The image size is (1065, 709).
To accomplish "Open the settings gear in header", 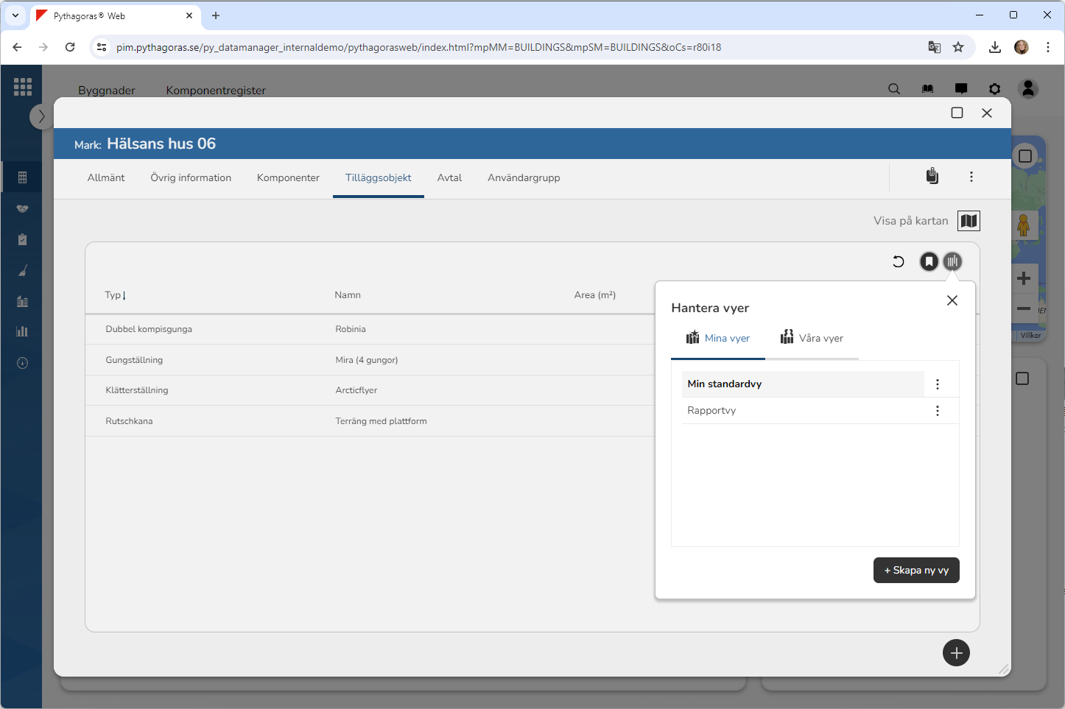I will coord(994,89).
